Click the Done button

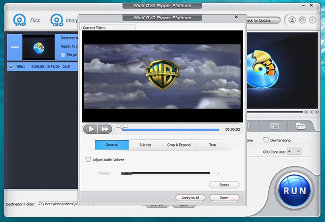pos(224,198)
